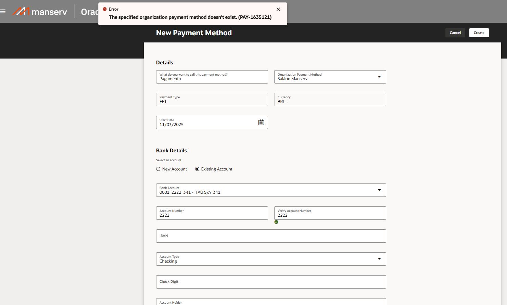Select the New Account radio button

[158, 169]
